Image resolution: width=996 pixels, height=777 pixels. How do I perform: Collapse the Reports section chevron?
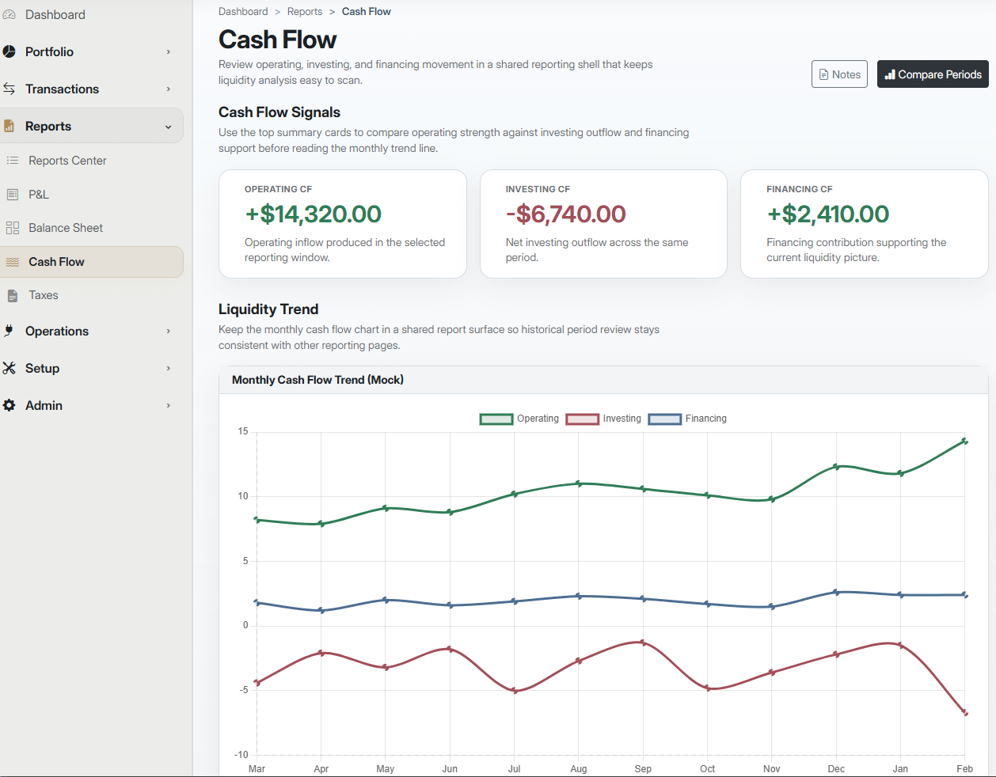coord(168,125)
